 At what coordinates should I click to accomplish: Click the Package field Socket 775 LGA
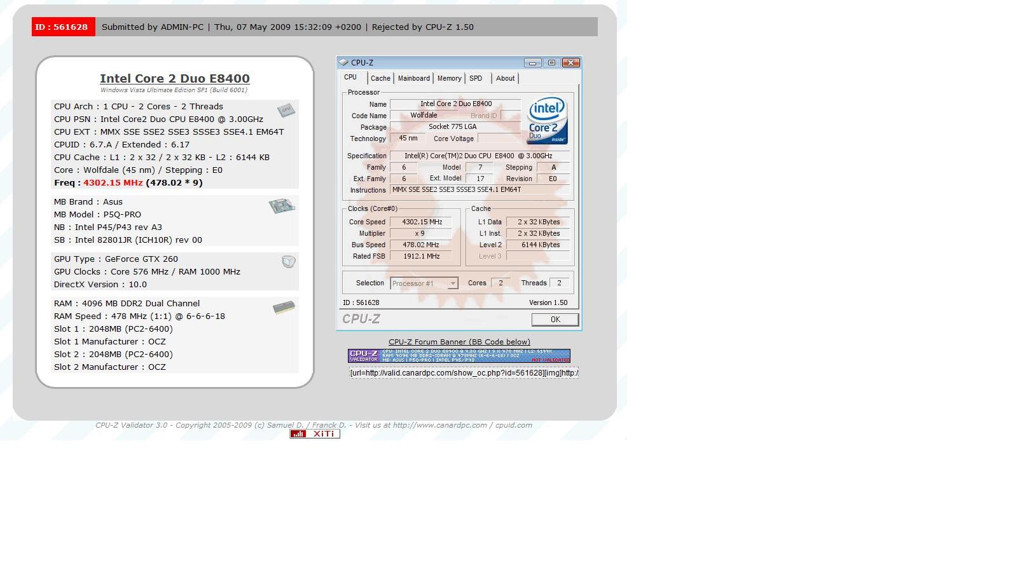pos(455,126)
